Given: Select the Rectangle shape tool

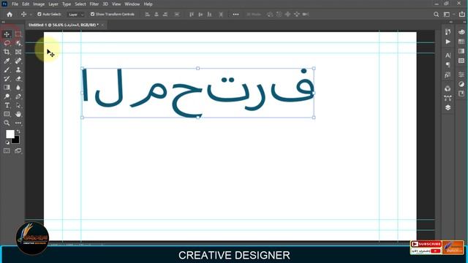Looking at the screenshot, I should [x=7, y=114].
